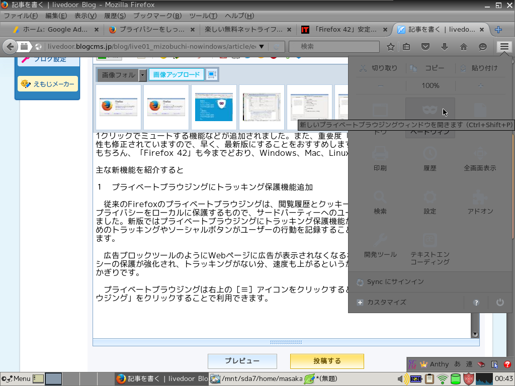Click the quit power icon in menu
This screenshot has height=386, width=515.
500,302
